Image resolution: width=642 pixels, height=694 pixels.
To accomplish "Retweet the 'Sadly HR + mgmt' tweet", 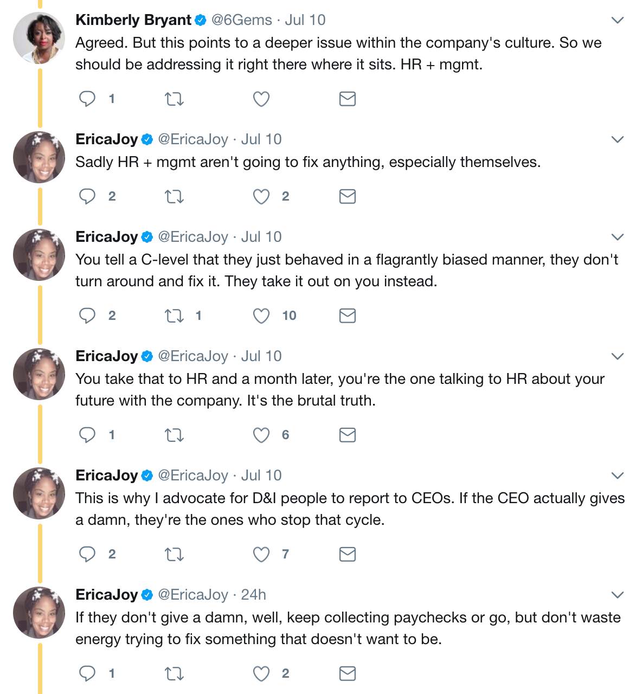I will click(x=174, y=196).
